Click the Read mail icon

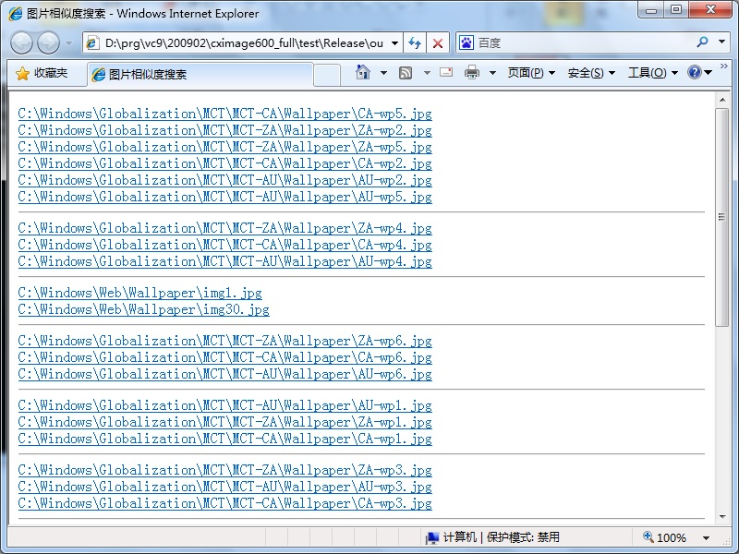(446, 73)
